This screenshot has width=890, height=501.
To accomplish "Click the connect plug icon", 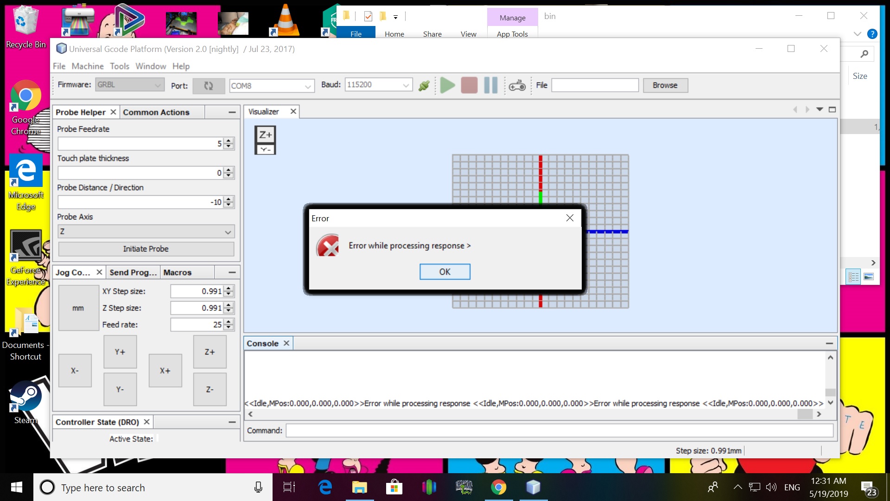I will click(x=424, y=86).
